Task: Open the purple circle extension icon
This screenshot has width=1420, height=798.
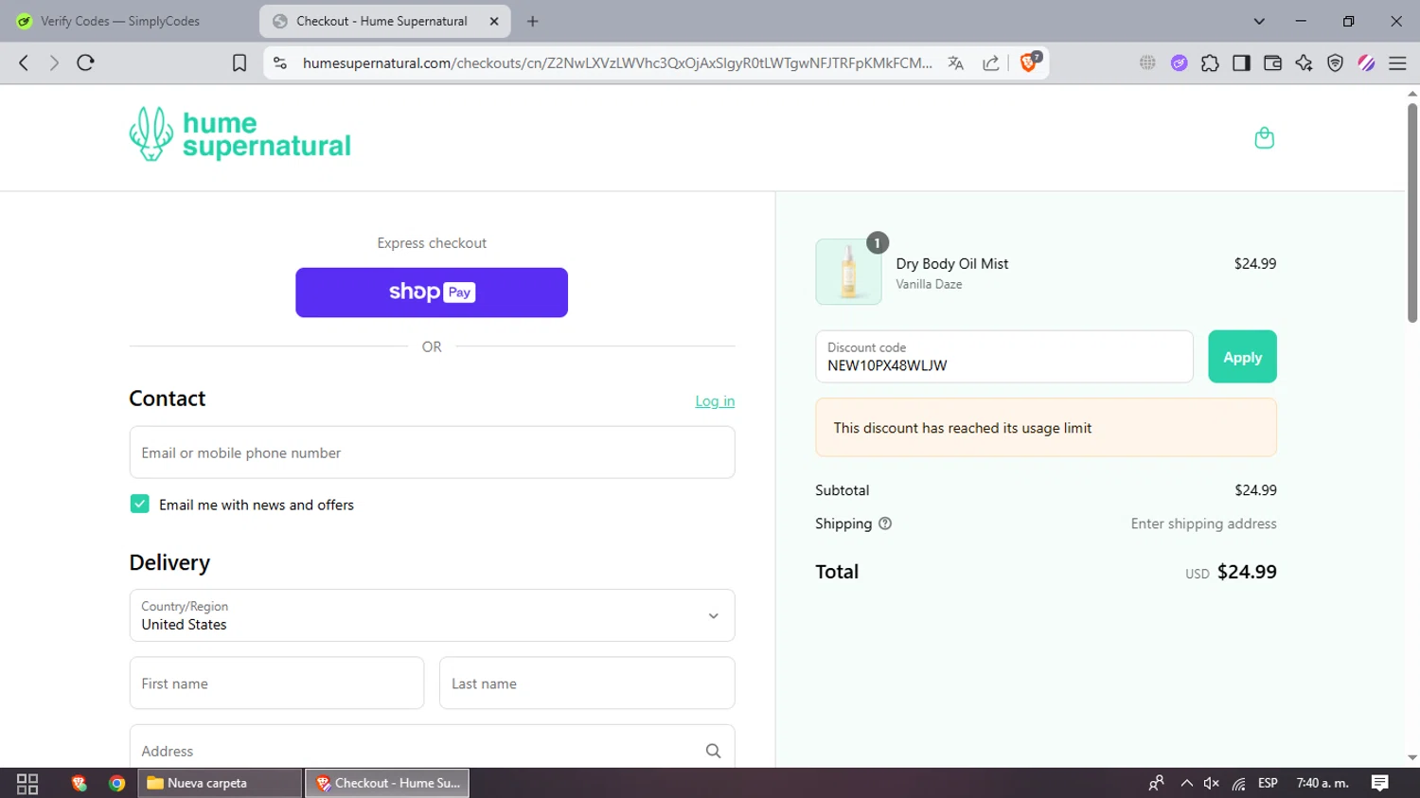Action: pos(1179,62)
